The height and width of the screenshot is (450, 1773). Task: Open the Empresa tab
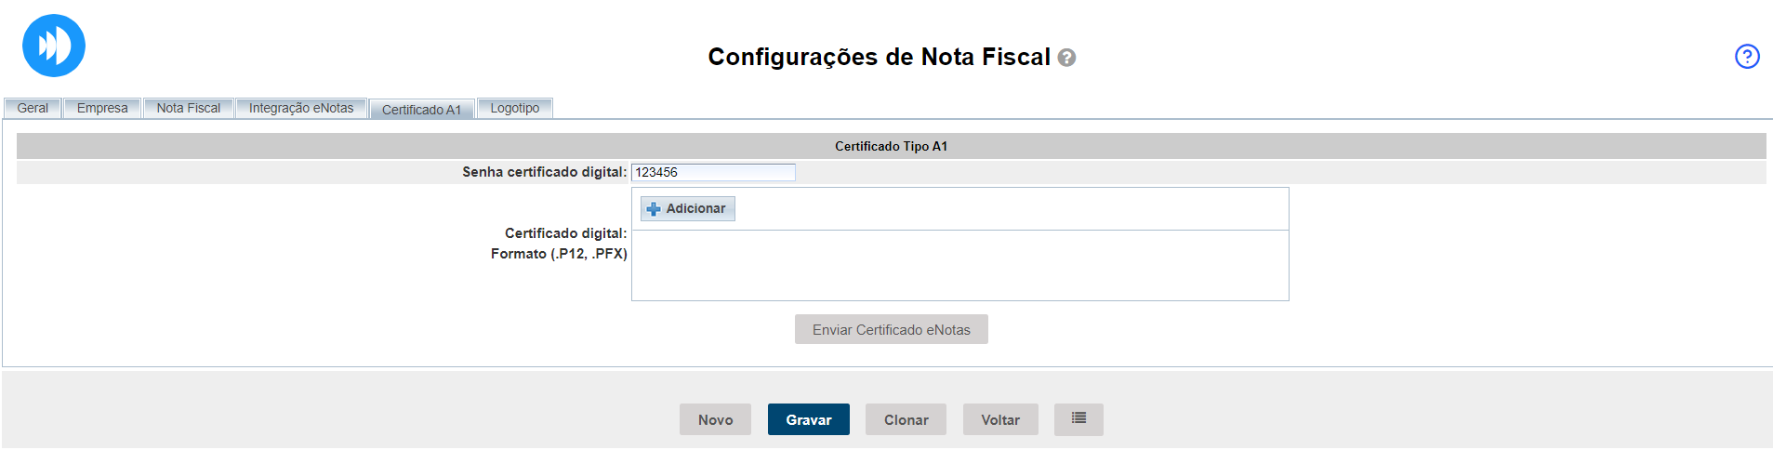point(102,109)
